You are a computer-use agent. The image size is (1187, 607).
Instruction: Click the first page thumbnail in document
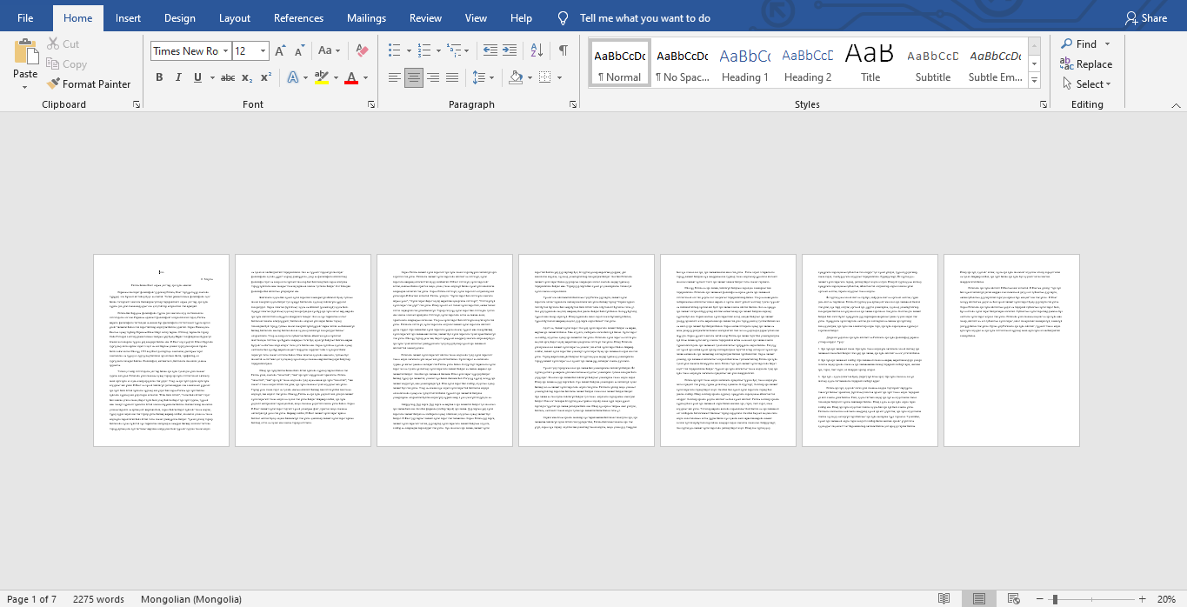coord(161,350)
